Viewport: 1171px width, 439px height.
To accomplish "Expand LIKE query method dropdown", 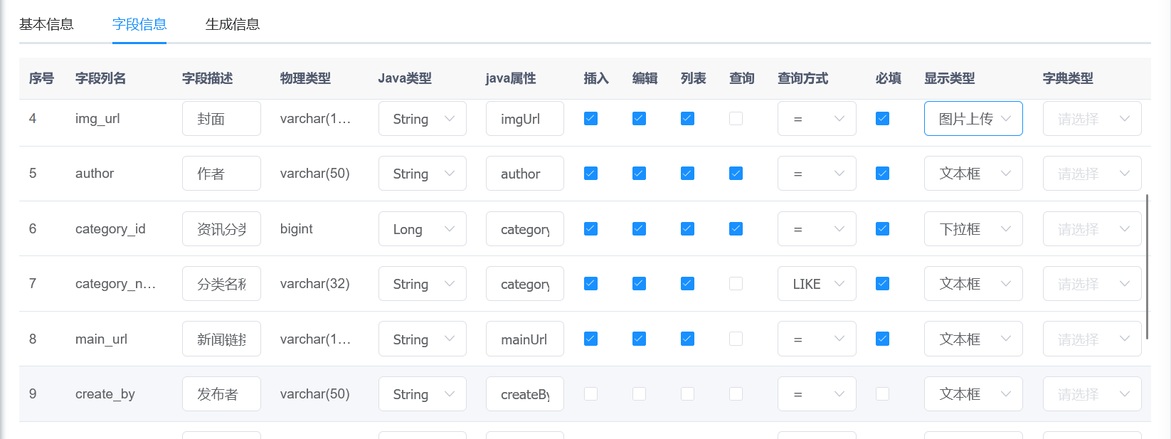I will tap(816, 284).
